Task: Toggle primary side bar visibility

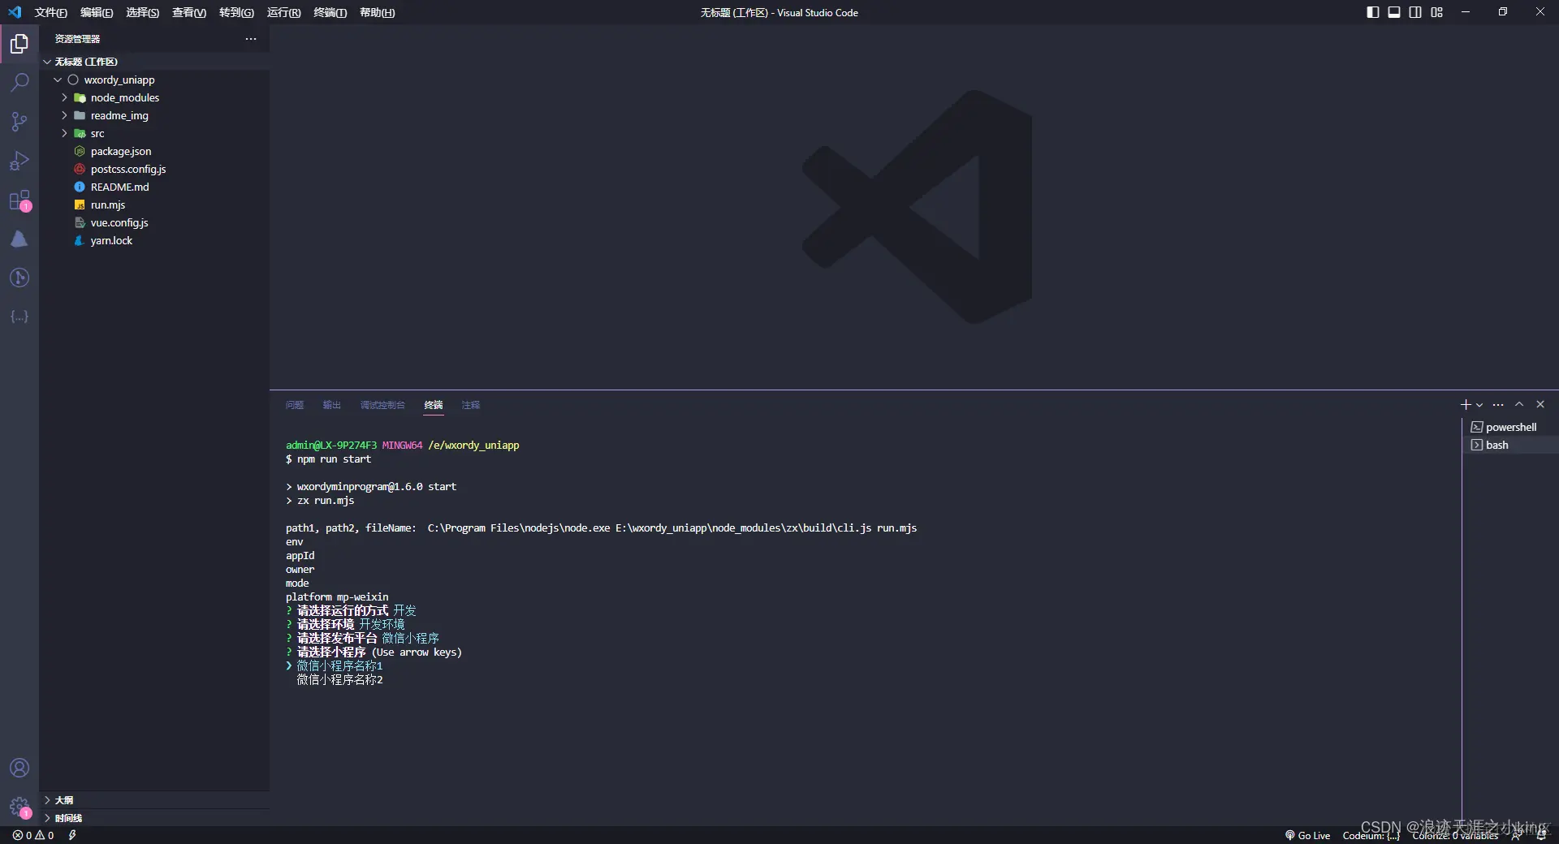Action: tap(1373, 12)
